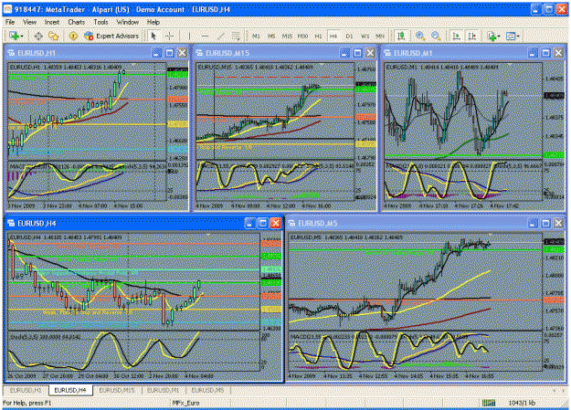Minimize the EURUSD,H4 chart window
571x410 pixels.
(x=249, y=223)
